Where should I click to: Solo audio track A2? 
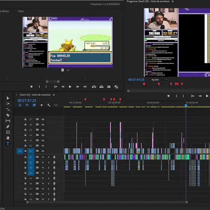pyautogui.click(x=48, y=162)
